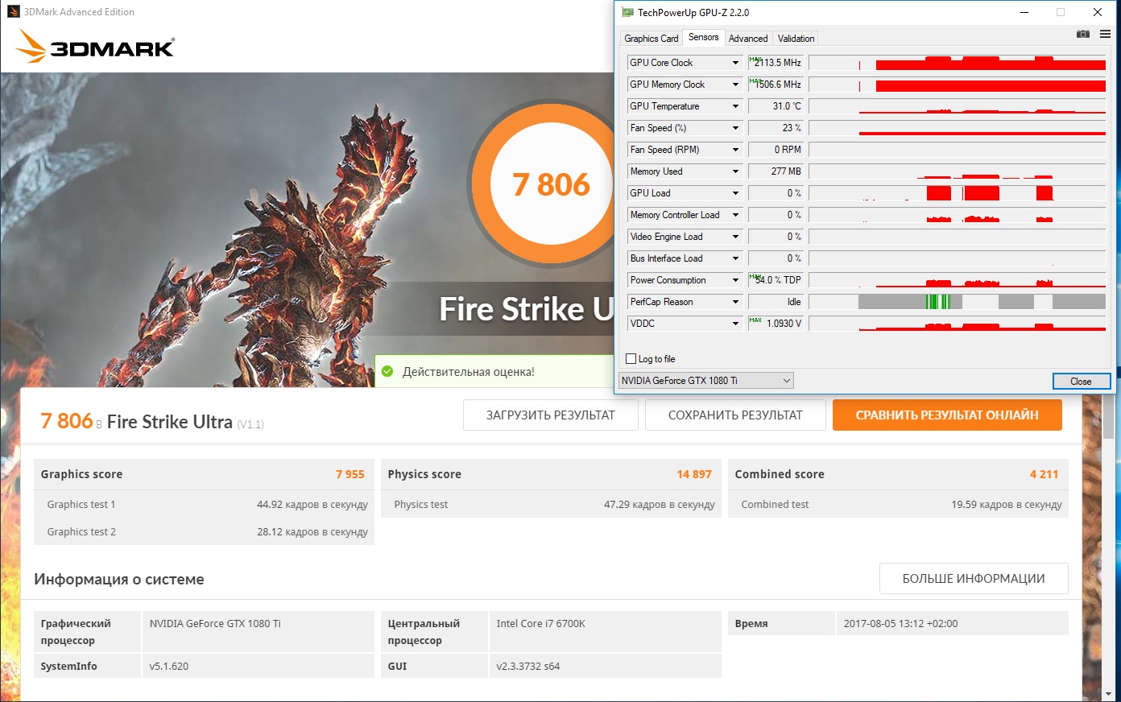The height and width of the screenshot is (702, 1121).
Task: Switch to the Graphics Card tab
Action: click(652, 39)
